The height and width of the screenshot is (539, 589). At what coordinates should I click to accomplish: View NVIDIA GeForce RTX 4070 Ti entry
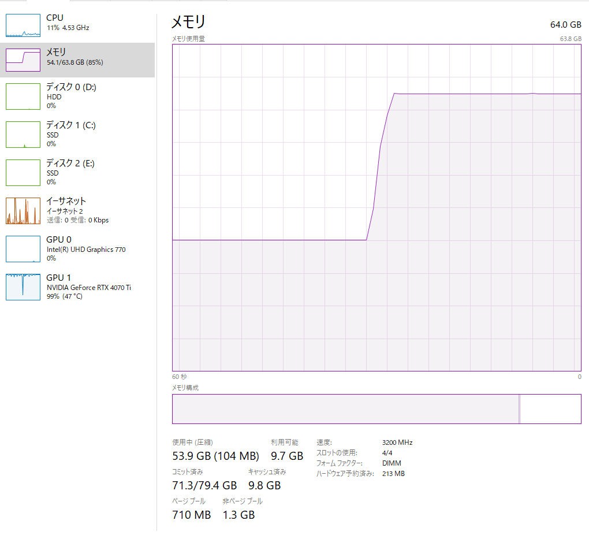pyautogui.click(x=89, y=288)
